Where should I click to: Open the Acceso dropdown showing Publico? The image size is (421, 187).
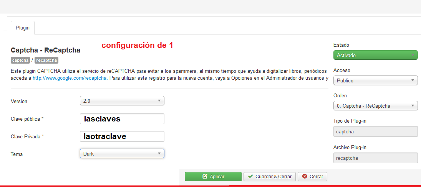point(375,80)
